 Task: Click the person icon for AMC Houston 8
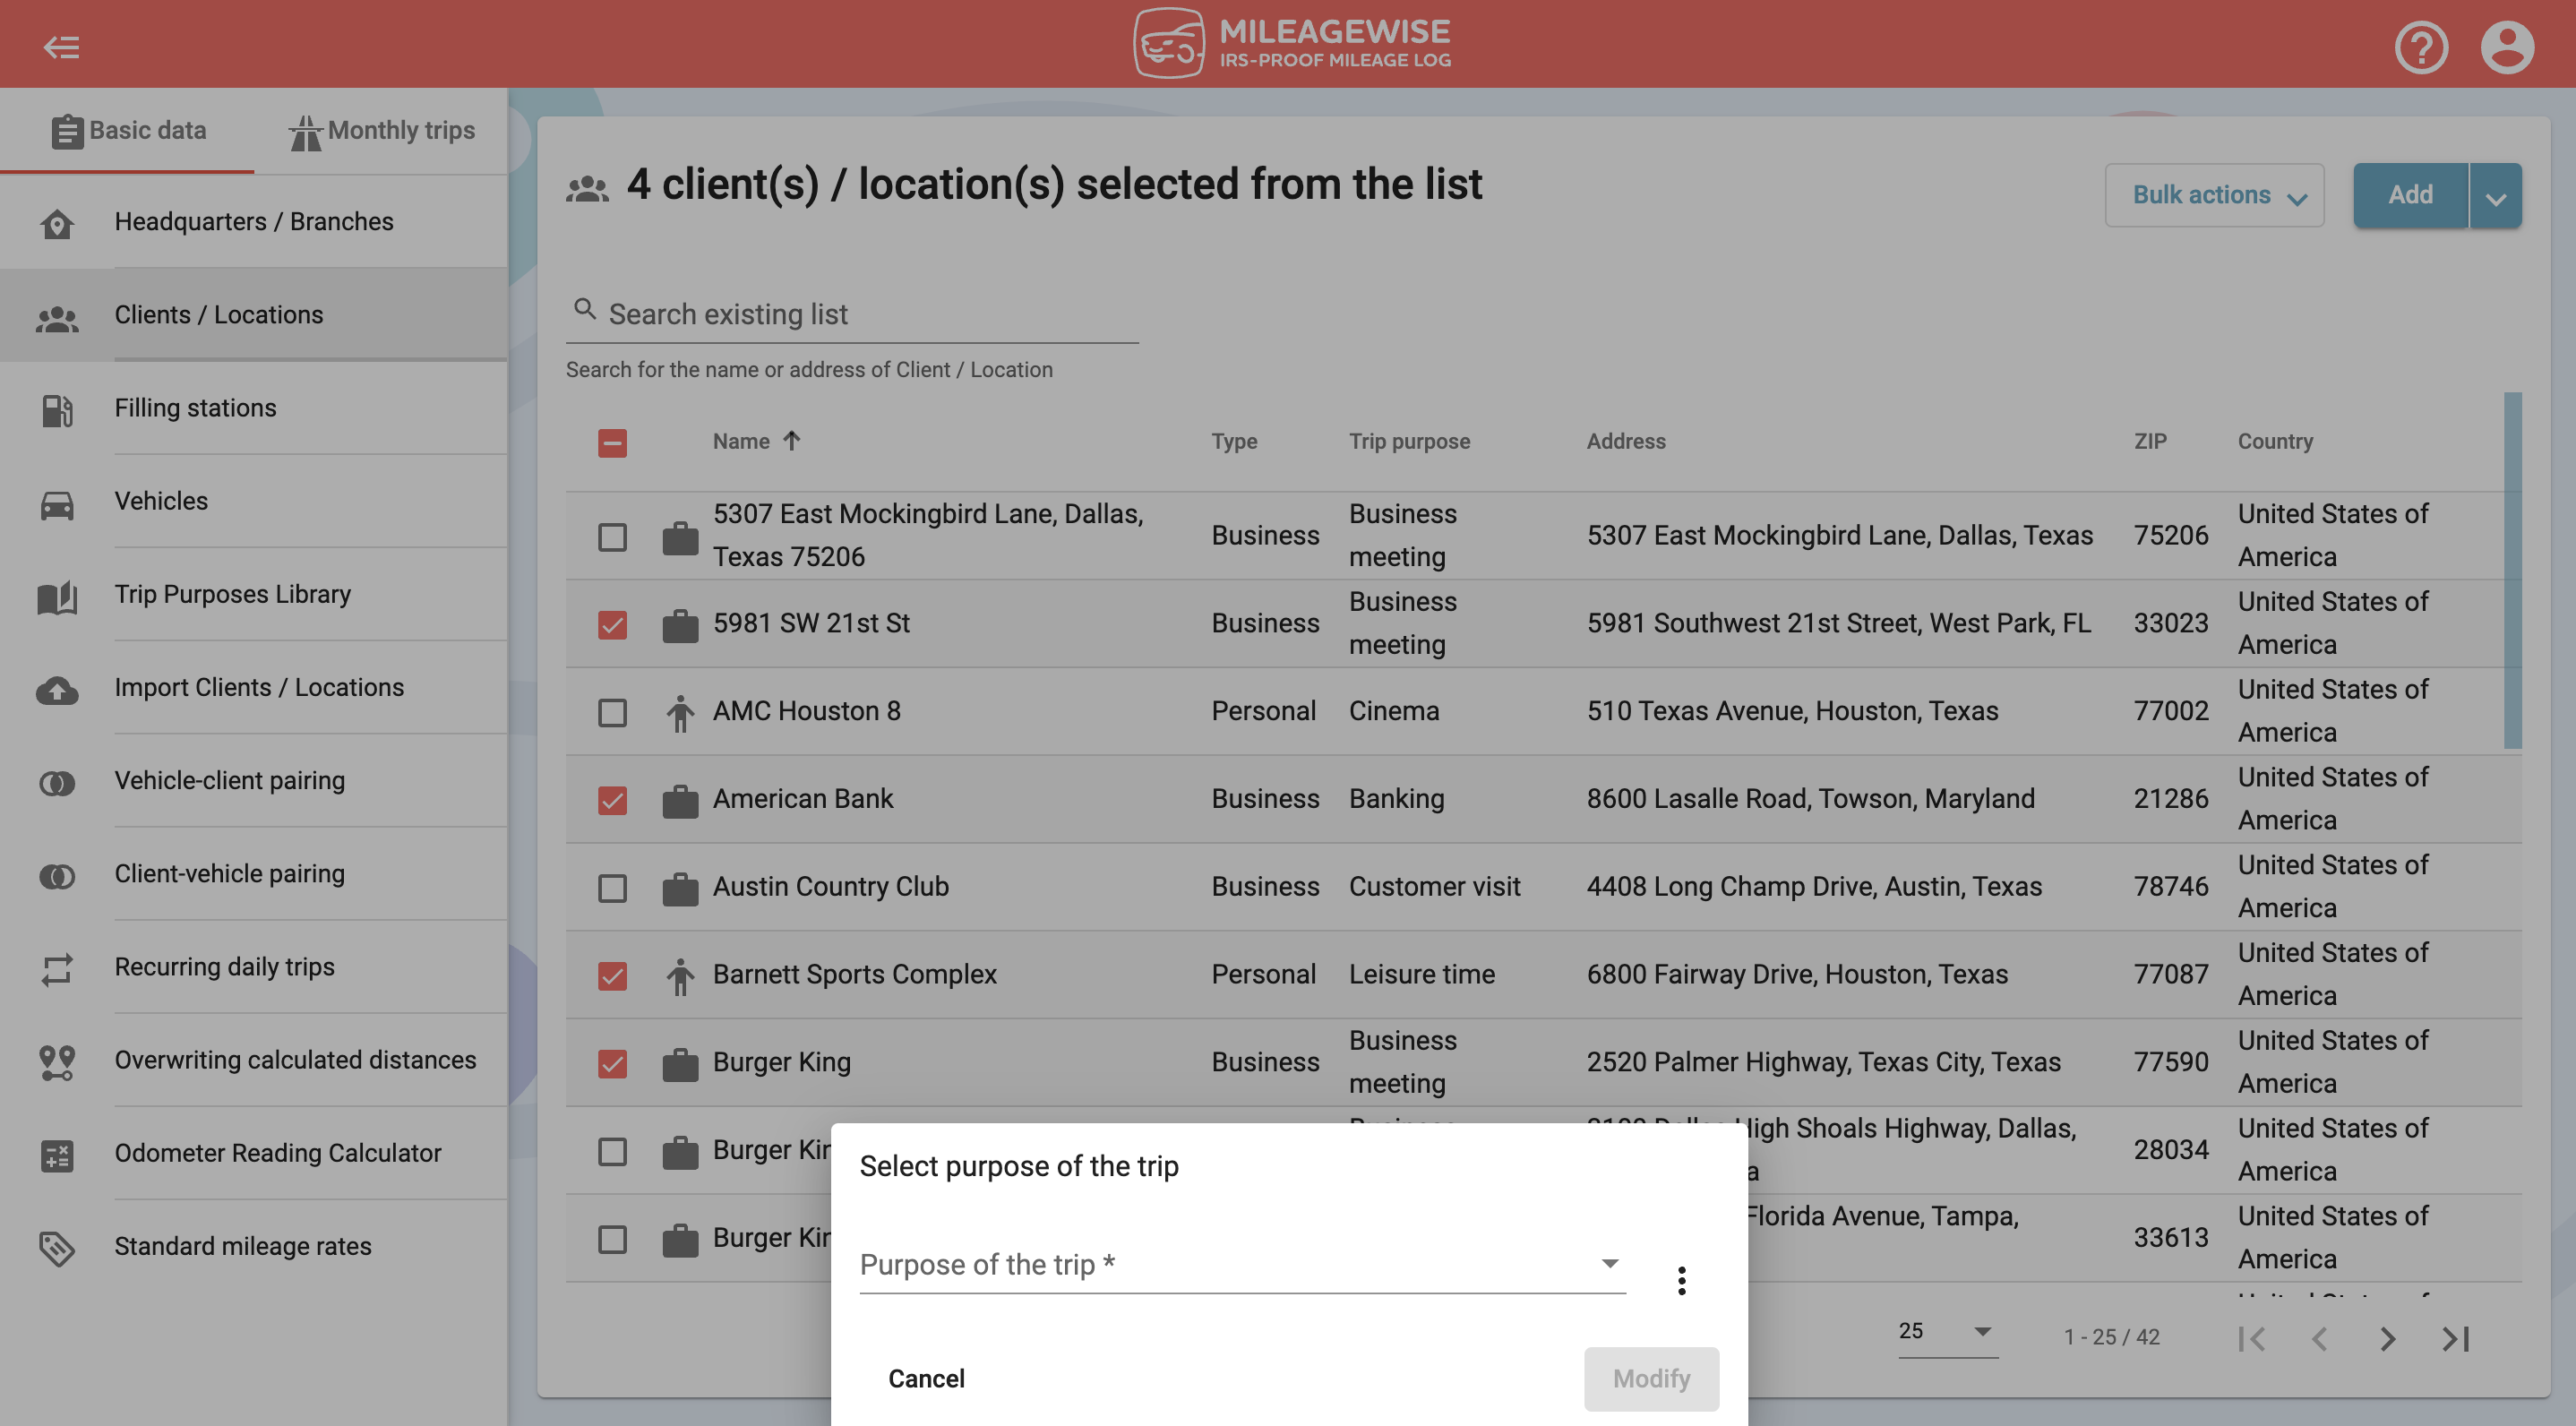pyautogui.click(x=680, y=712)
